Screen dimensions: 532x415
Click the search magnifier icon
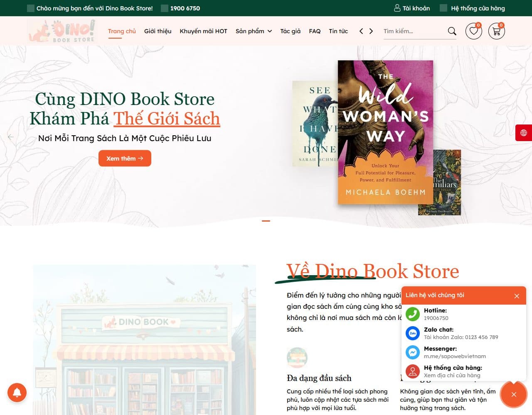tap(452, 31)
